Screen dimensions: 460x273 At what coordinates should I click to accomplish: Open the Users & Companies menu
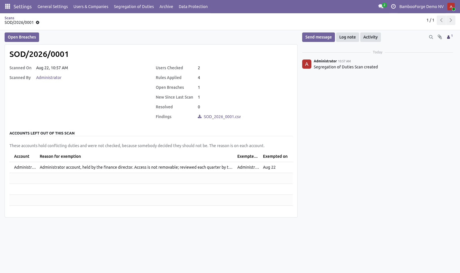(91, 6)
